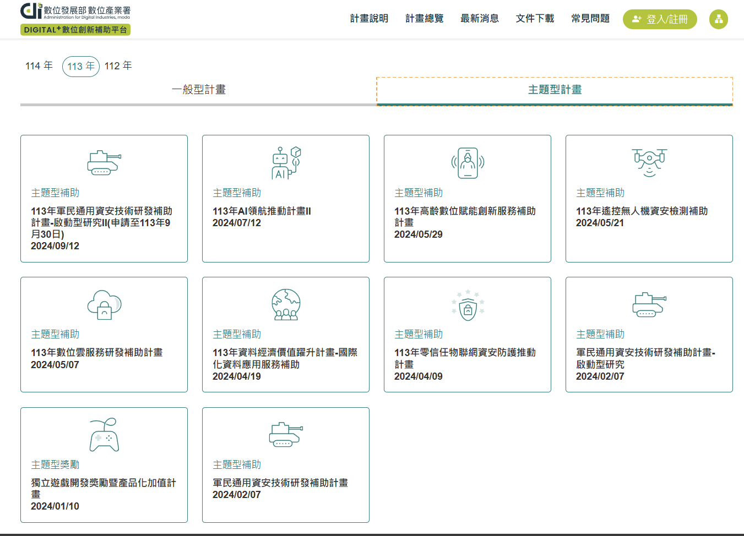
Task: Click the senior smartphone icon
Action: 468,163
